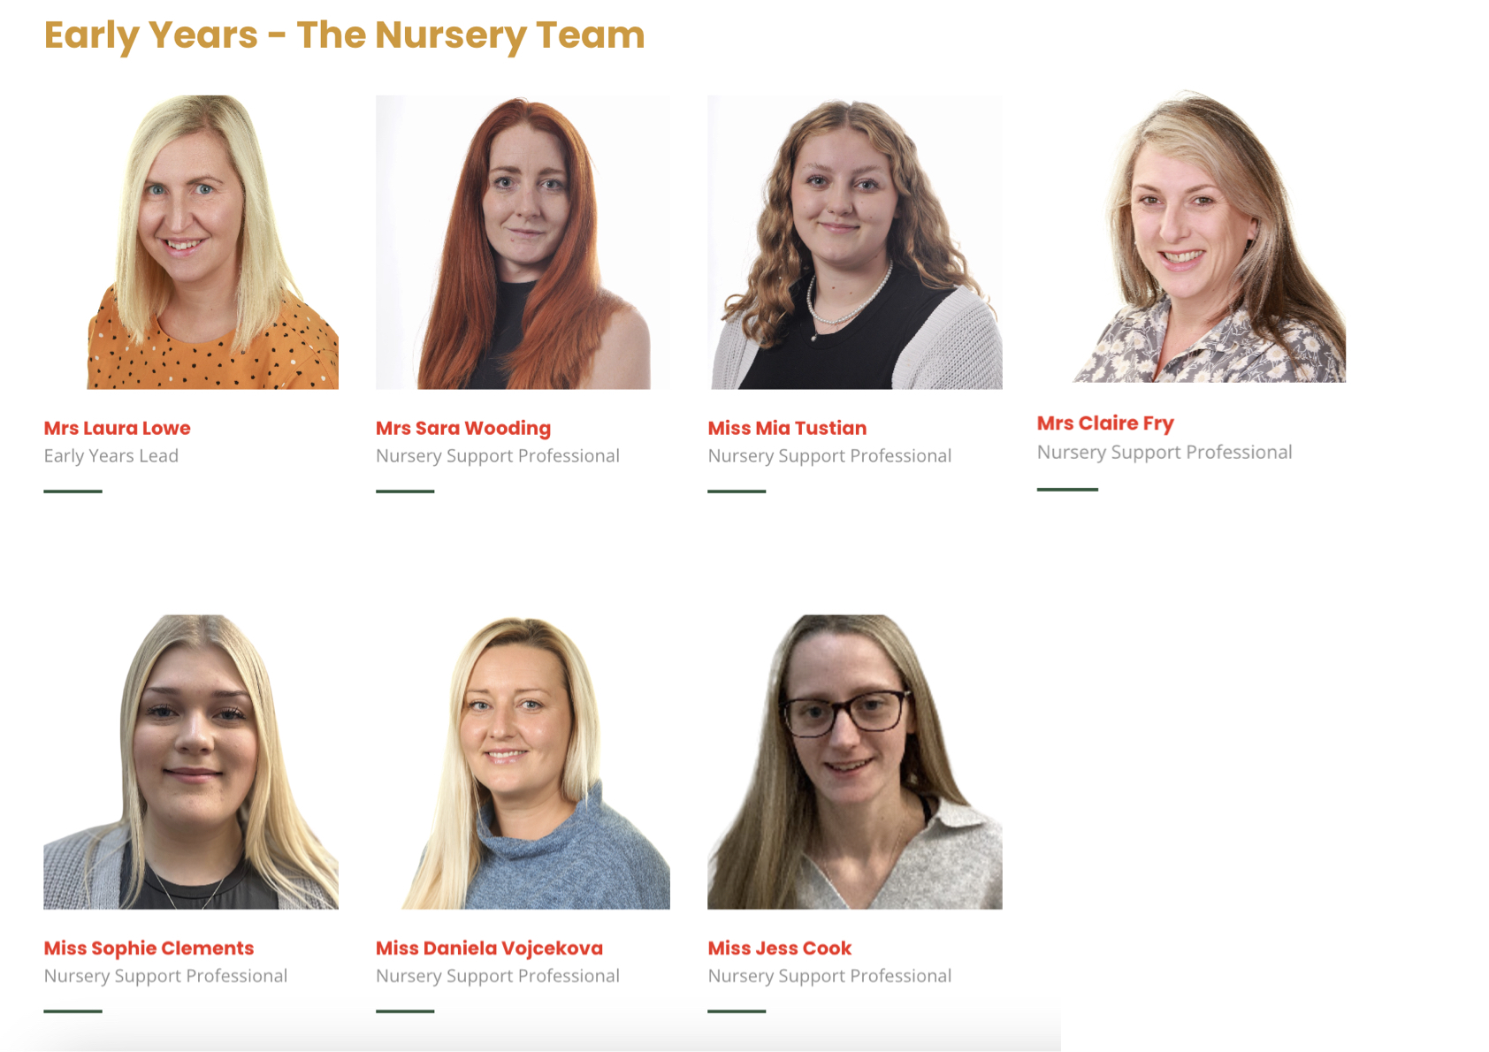Open the portrait photo above Miss Daniela Vojcekova
1489x1052 pixels.
coord(523,762)
